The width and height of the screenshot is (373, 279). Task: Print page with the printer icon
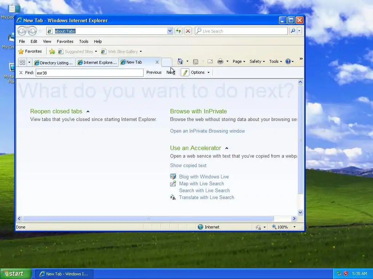220,61
